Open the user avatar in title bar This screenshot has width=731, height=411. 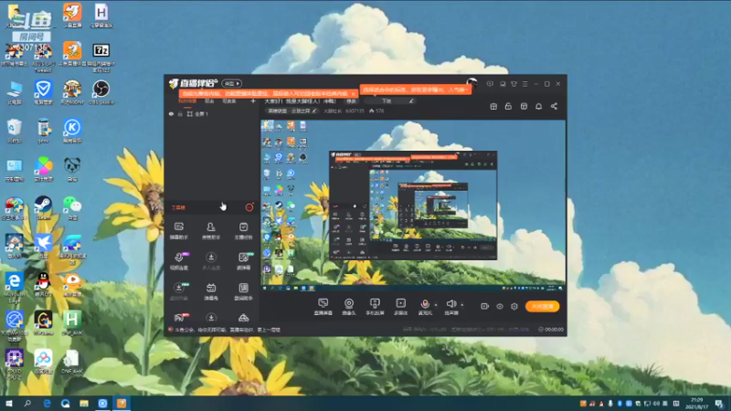pos(471,83)
